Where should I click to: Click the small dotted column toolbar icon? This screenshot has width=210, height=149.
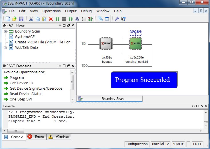(83, 19)
